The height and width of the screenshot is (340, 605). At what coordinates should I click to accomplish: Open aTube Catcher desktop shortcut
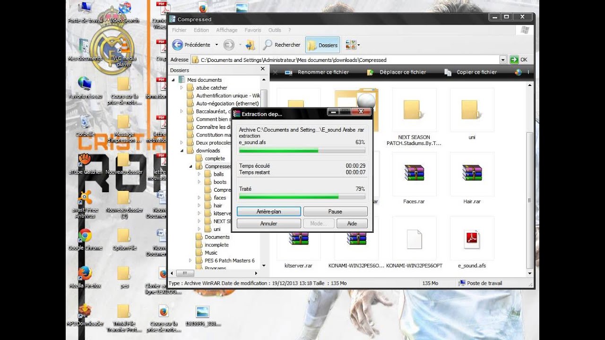point(85,164)
